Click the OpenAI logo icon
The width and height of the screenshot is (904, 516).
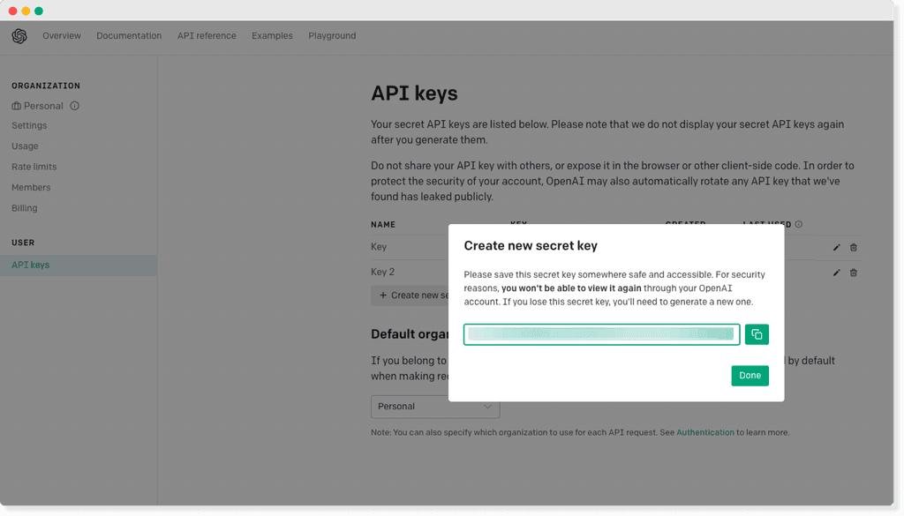(19, 35)
